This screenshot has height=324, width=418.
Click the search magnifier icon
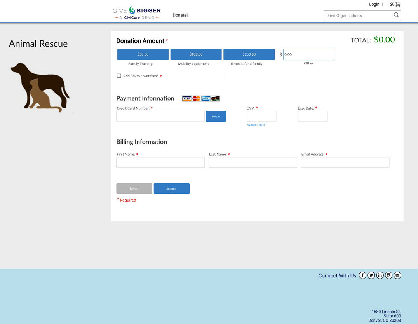(396, 16)
